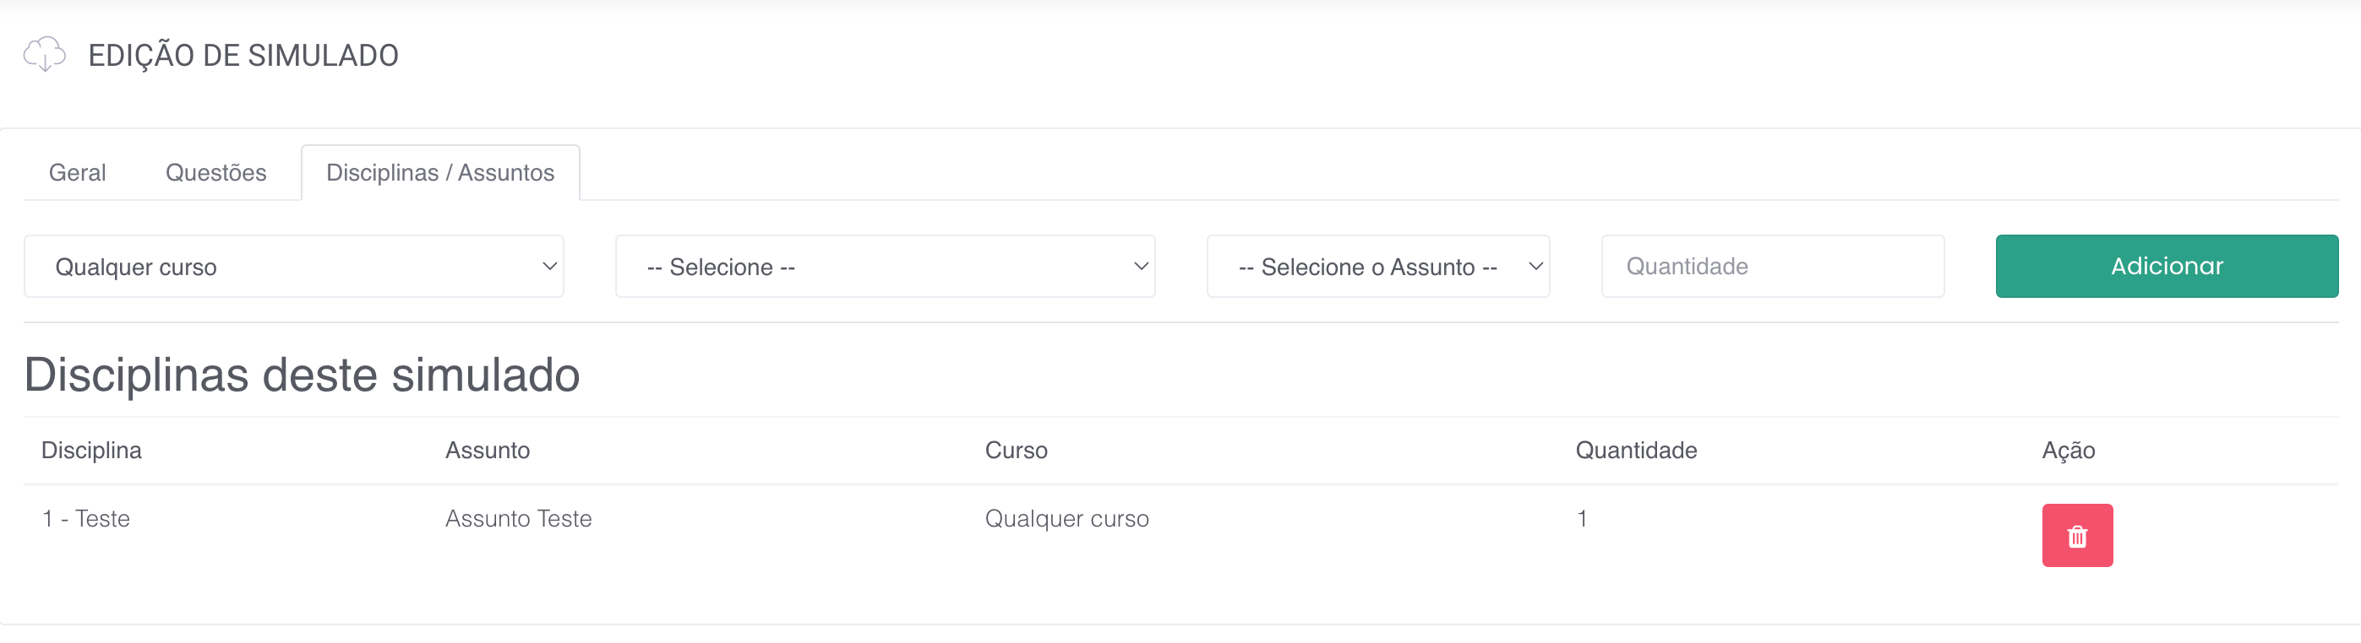Click the Disciplina column header
Screen dimensions: 2361x643
(x=91, y=450)
